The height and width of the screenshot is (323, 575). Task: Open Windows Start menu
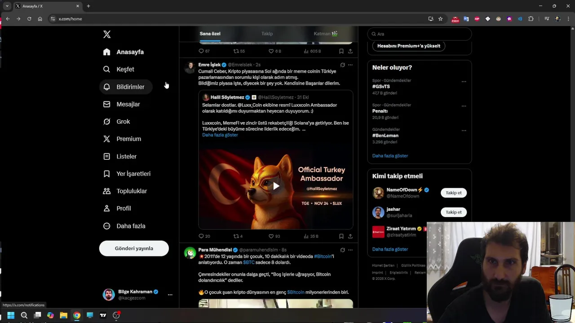point(11,315)
